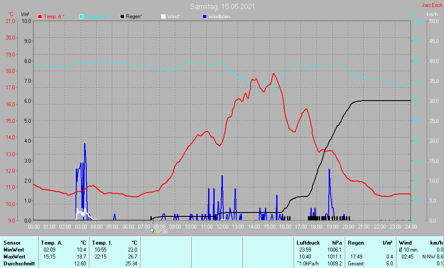
Task: Click the MaxWert temperature value 18.7
Action: pos(82,257)
